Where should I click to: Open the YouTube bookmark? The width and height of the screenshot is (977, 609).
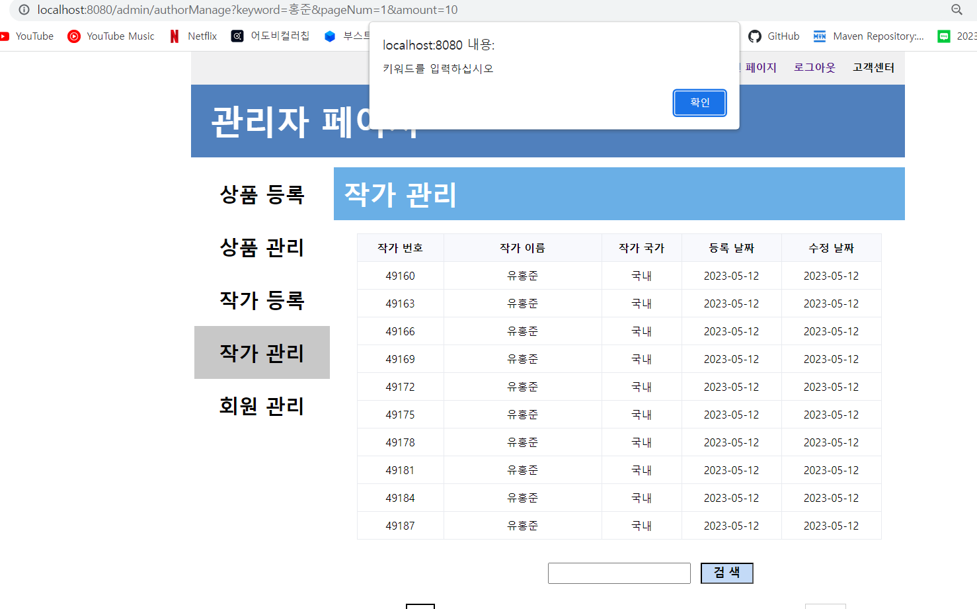coord(27,36)
